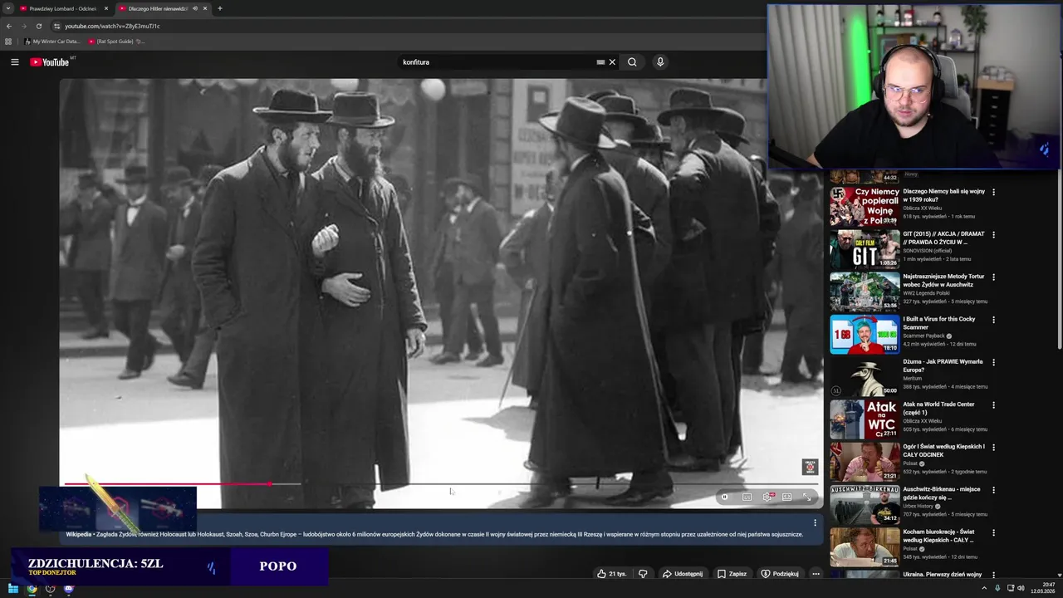
Task: Open options for I Built a Virus video
Action: pos(993,320)
